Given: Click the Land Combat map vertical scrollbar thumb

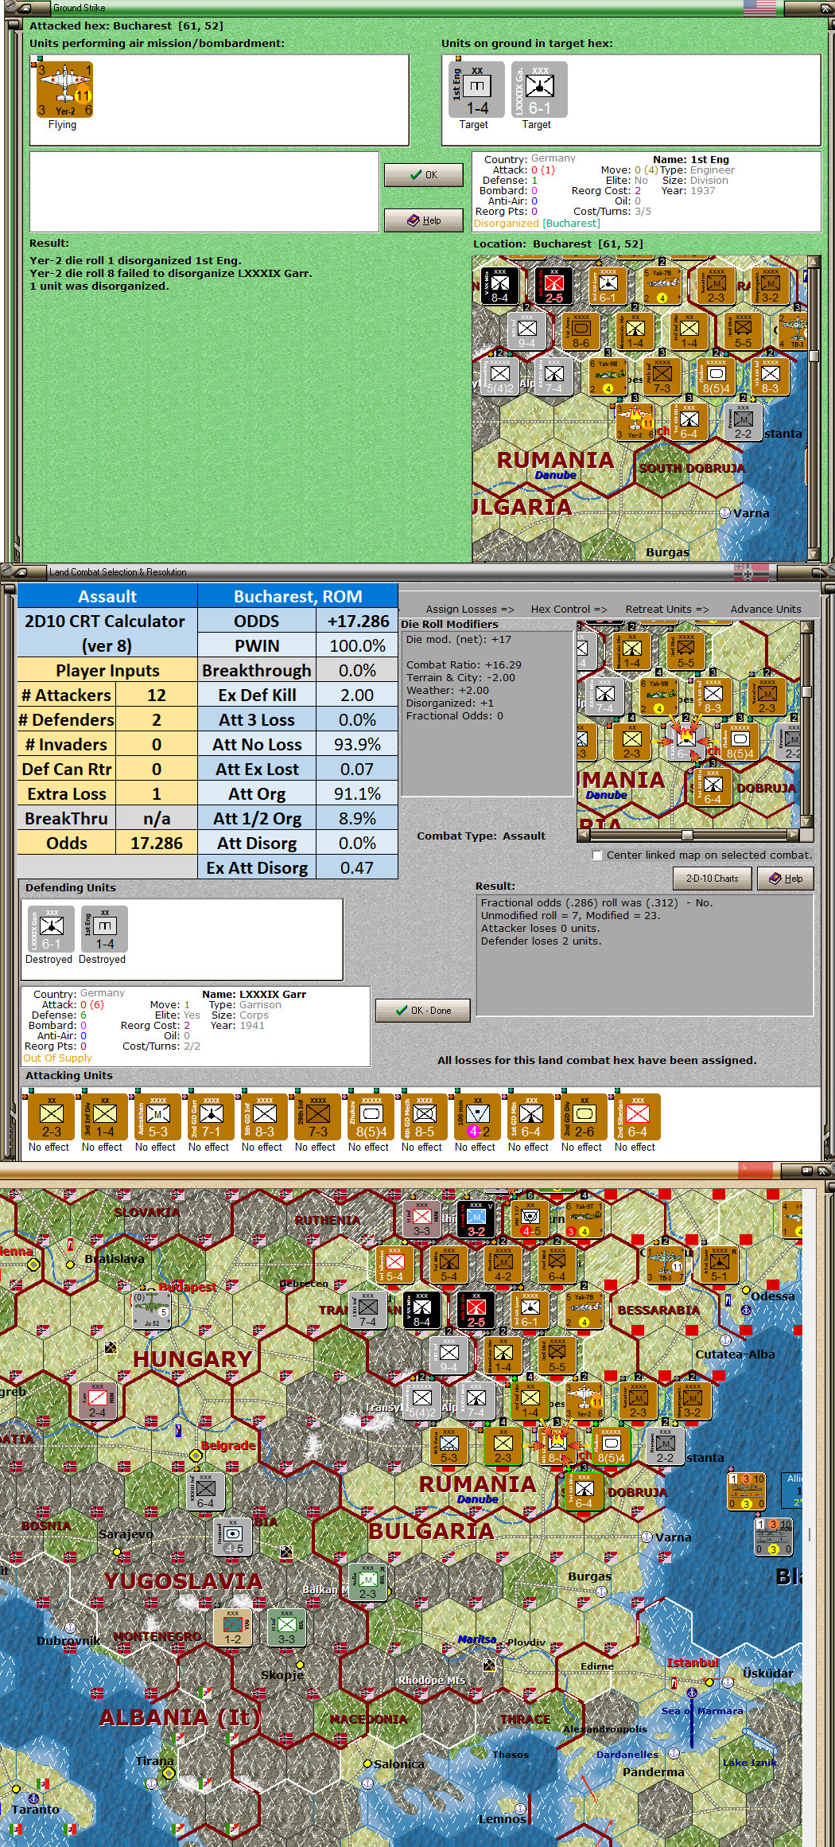Looking at the screenshot, I should (x=806, y=692).
